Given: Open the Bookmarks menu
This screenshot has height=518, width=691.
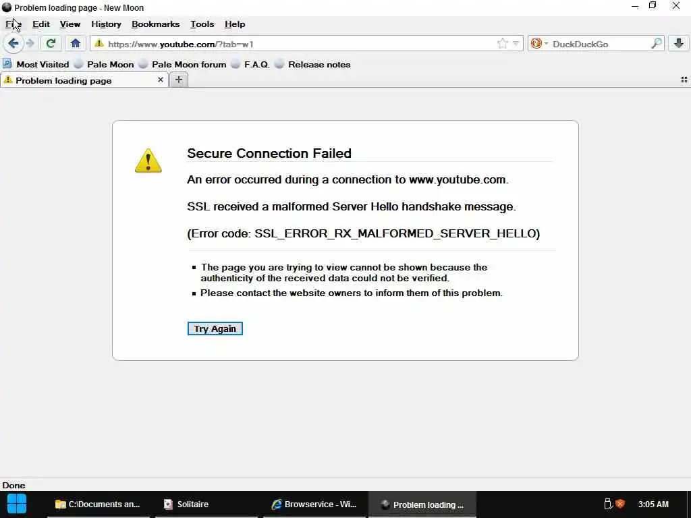Looking at the screenshot, I should pyautogui.click(x=156, y=24).
